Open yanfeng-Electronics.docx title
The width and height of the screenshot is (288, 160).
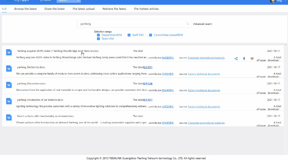tap(31, 67)
